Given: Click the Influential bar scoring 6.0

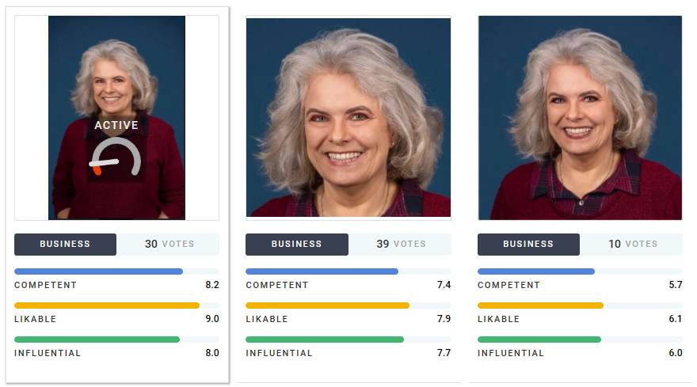Looking at the screenshot, I should pos(539,340).
